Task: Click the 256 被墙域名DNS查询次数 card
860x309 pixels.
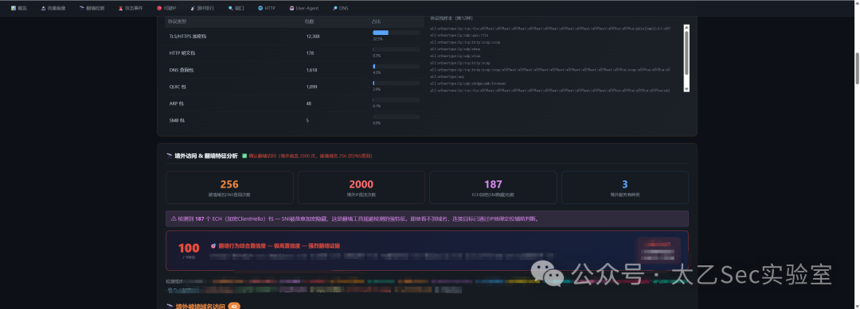Action: (229, 187)
